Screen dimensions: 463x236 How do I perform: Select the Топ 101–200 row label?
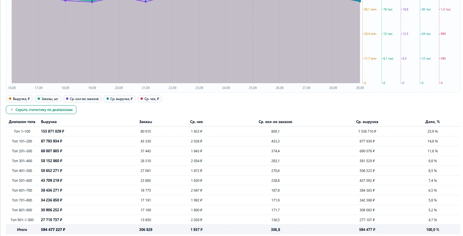[x=22, y=141]
